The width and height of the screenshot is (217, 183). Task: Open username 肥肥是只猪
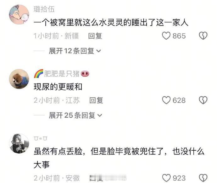[61, 74]
